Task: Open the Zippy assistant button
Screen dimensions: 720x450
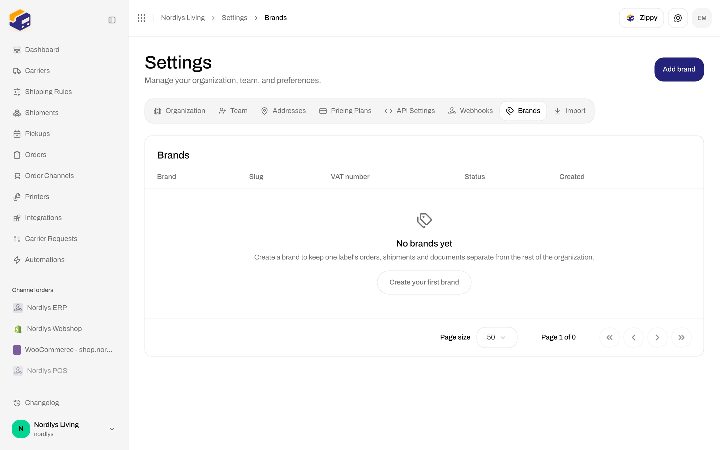Action: click(x=641, y=18)
